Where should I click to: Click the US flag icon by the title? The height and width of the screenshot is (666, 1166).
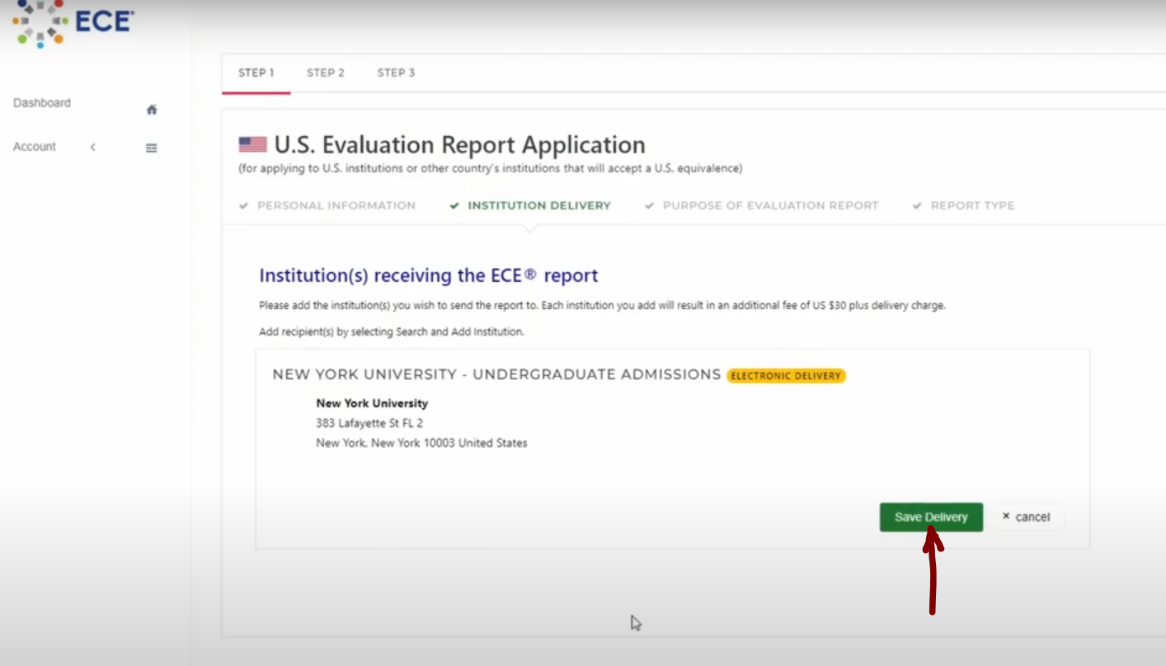pyautogui.click(x=252, y=145)
